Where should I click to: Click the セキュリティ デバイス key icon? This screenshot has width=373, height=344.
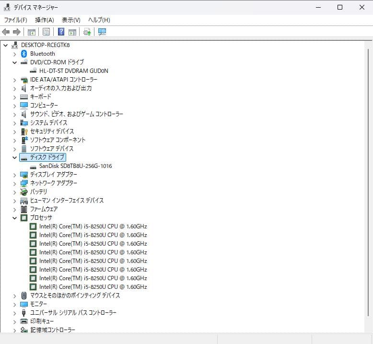point(24,131)
